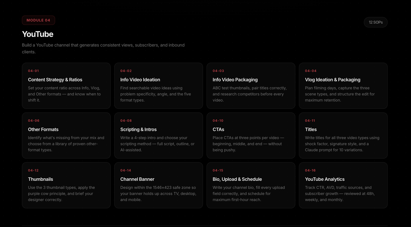Click the module description starting 'Build a YouTube channel'
The image size is (411, 227).
click(x=103, y=48)
